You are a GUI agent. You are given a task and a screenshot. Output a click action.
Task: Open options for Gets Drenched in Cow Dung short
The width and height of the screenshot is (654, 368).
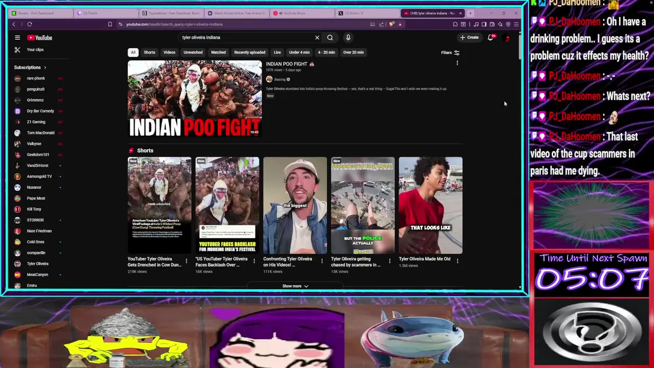(x=186, y=261)
